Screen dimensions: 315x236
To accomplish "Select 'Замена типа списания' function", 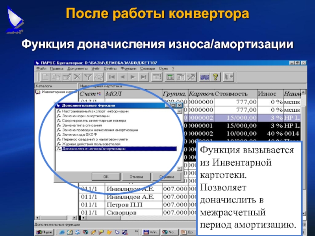I will coord(82,125).
